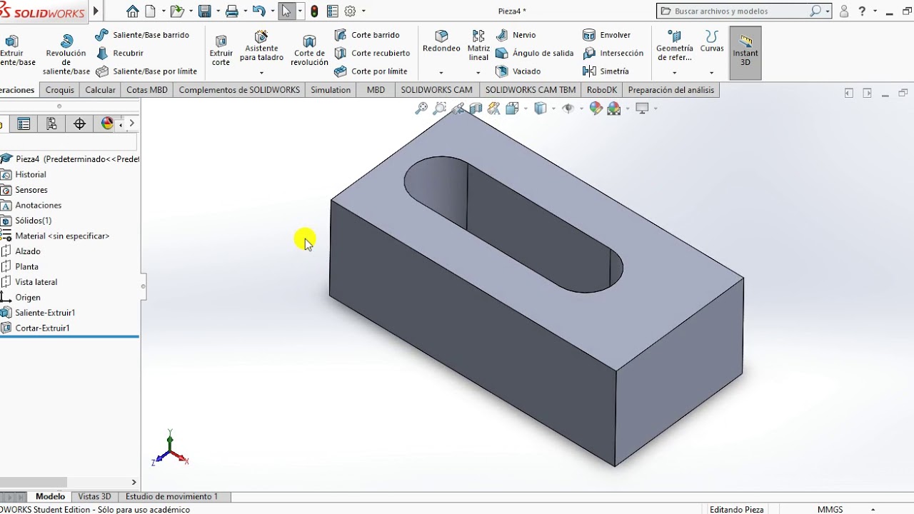Click the Save floppy disk icon
This screenshot has width=914, height=514.
[205, 11]
